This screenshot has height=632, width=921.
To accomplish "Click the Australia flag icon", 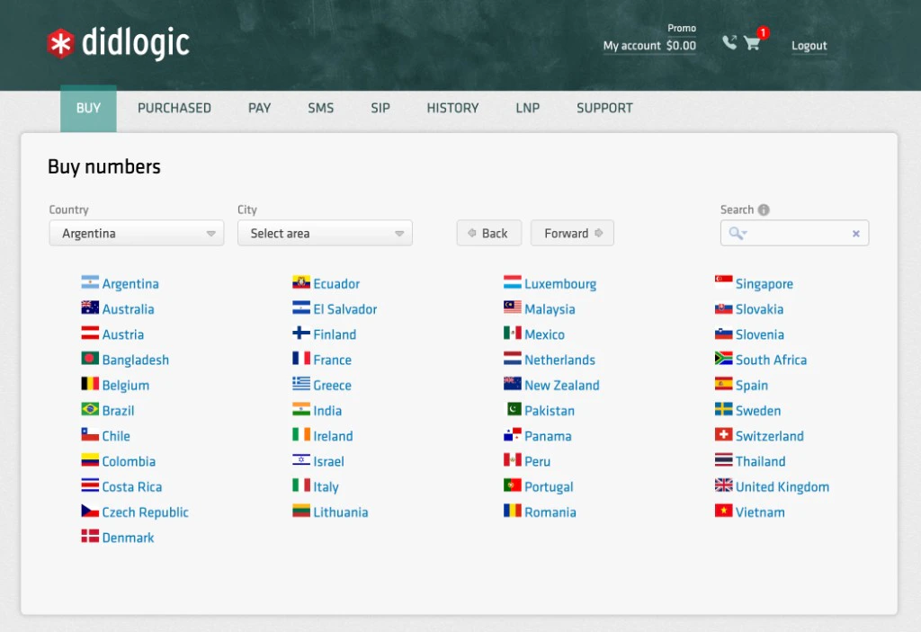I will pyautogui.click(x=90, y=307).
